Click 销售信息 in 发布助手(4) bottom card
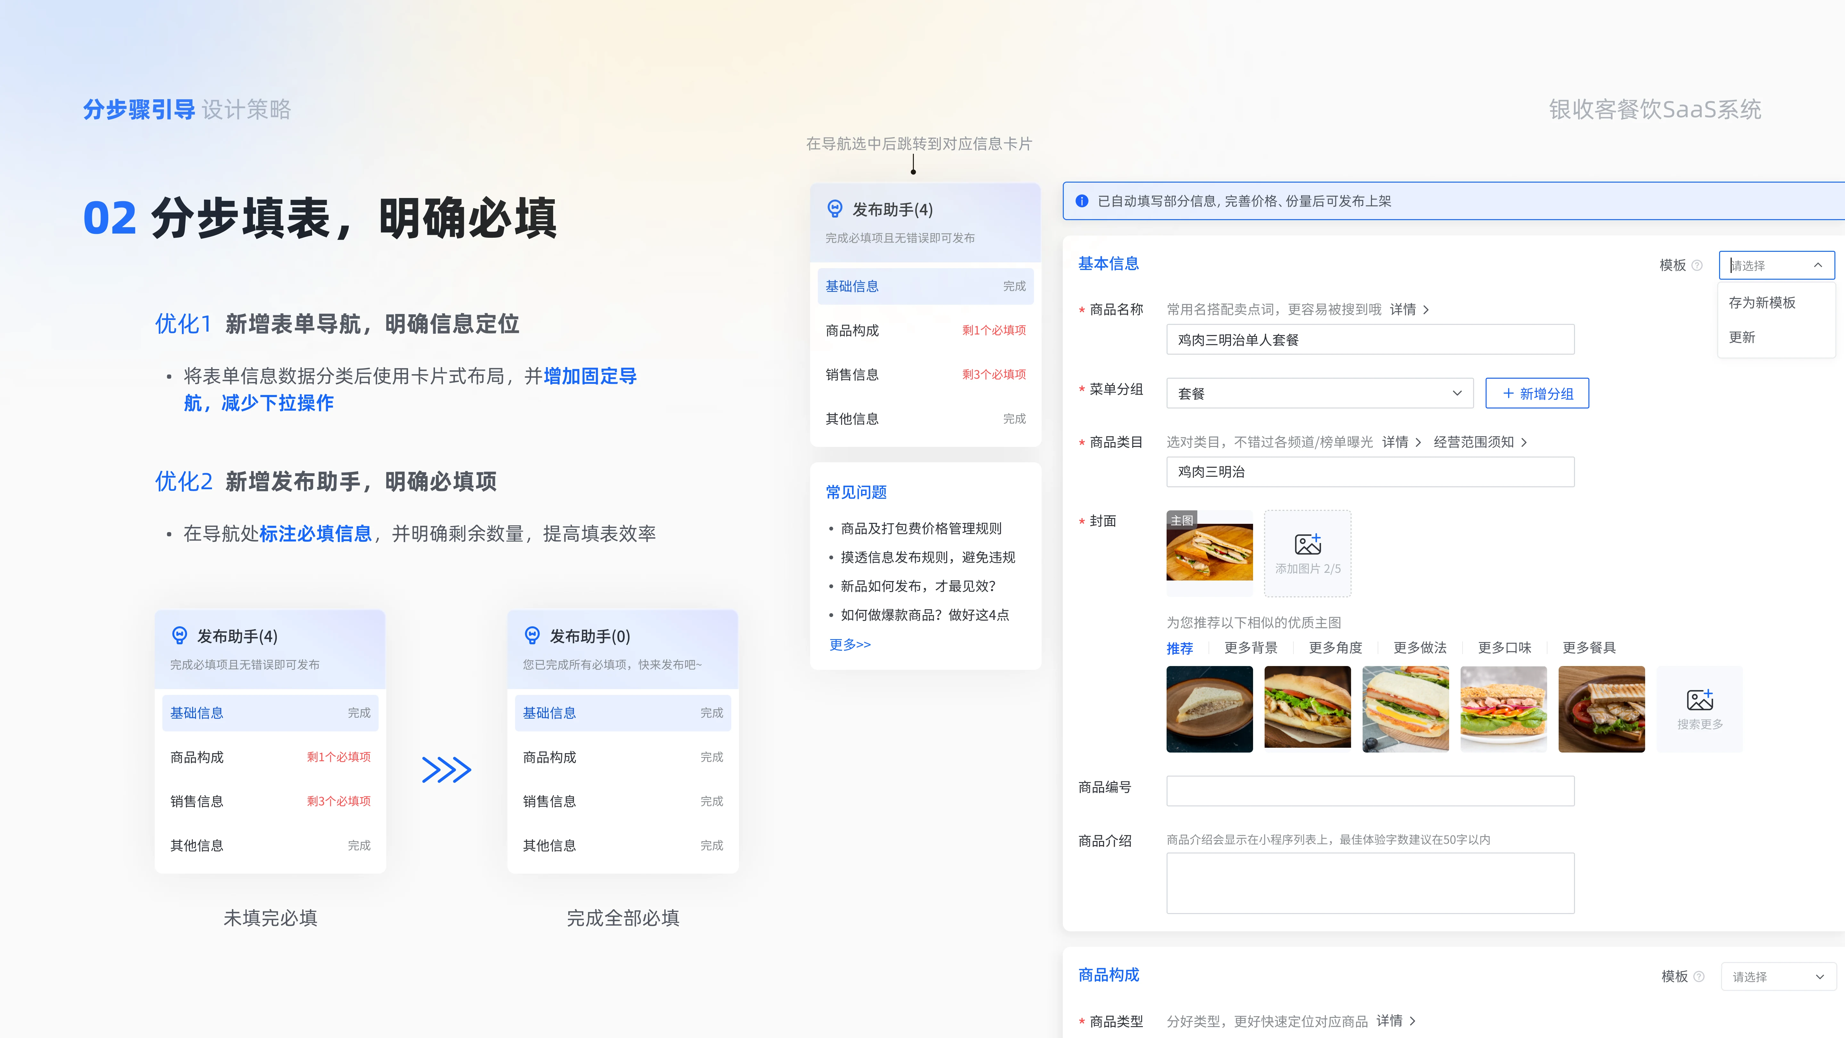Image resolution: width=1845 pixels, height=1038 pixels. tap(270, 802)
